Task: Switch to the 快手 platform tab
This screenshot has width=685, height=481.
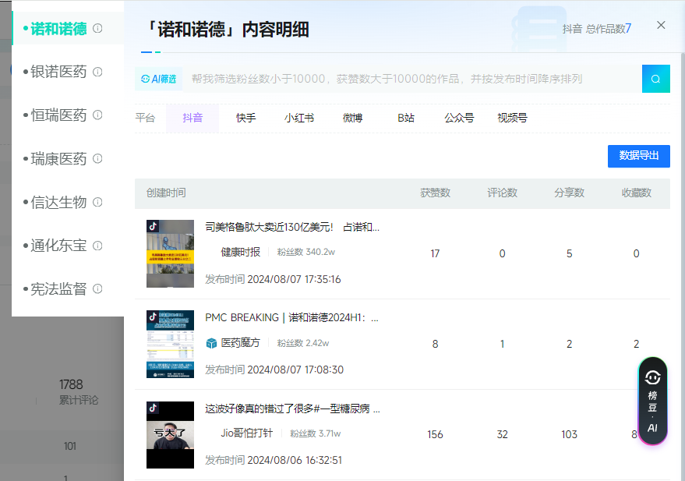Action: (246, 118)
